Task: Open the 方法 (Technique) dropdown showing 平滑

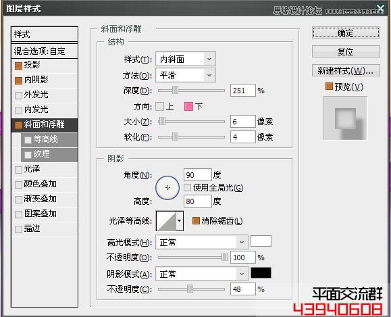Action: click(x=186, y=75)
